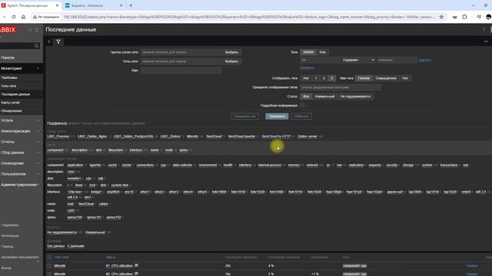Open Проблемы in the sidebar

[x=9, y=77]
